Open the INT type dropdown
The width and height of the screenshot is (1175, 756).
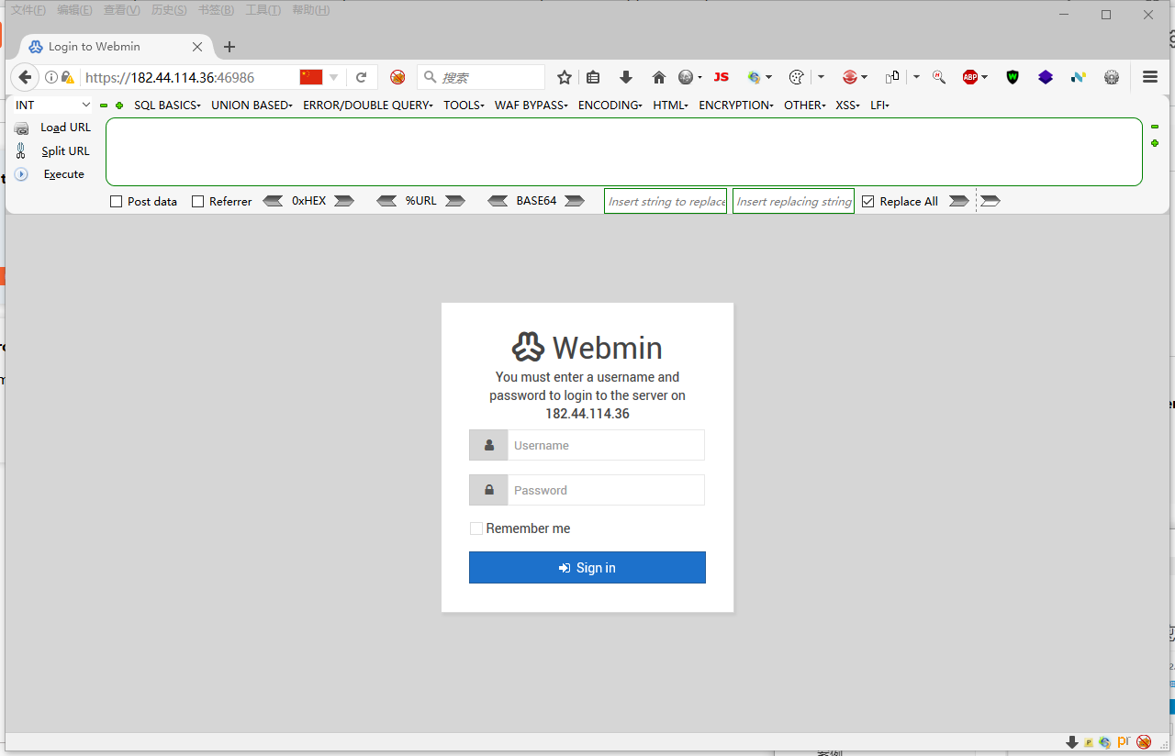53,106
